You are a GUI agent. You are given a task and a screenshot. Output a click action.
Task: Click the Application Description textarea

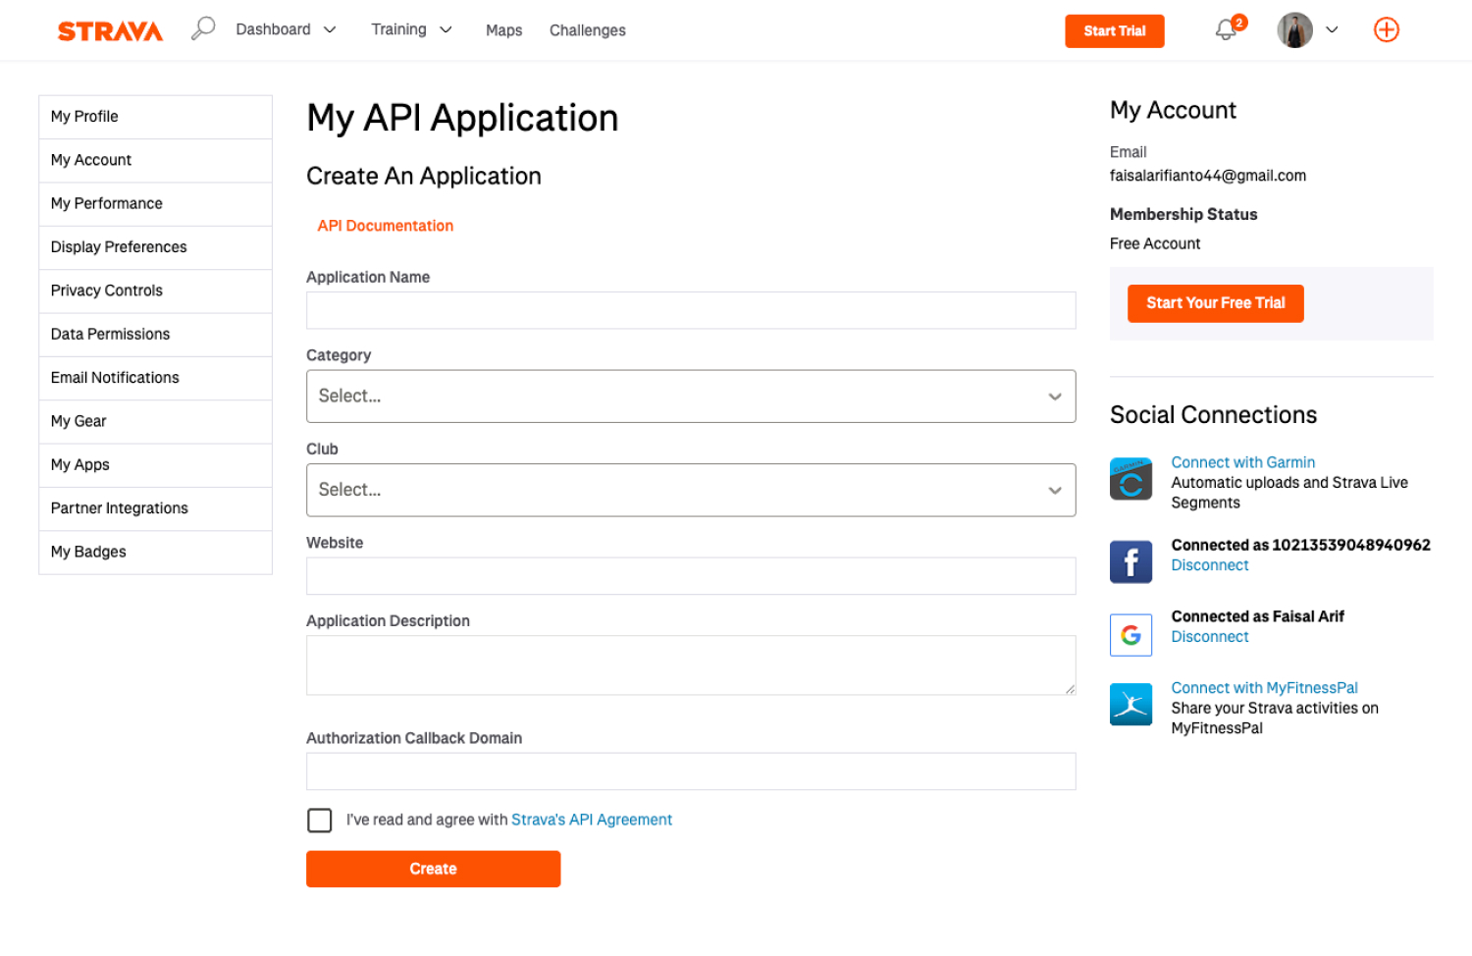pyautogui.click(x=691, y=665)
